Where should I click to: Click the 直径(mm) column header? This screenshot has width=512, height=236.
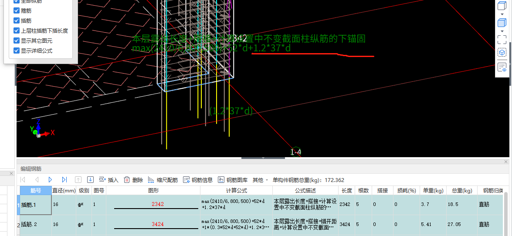tap(64, 191)
